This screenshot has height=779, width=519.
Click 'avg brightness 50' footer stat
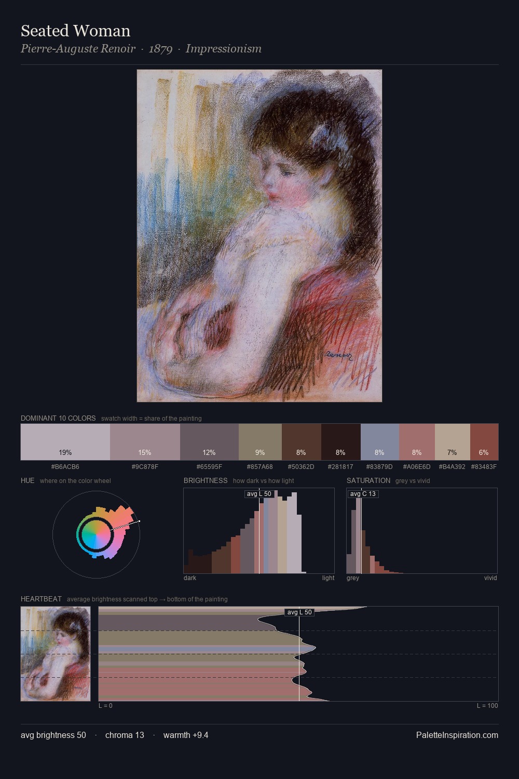click(x=53, y=735)
